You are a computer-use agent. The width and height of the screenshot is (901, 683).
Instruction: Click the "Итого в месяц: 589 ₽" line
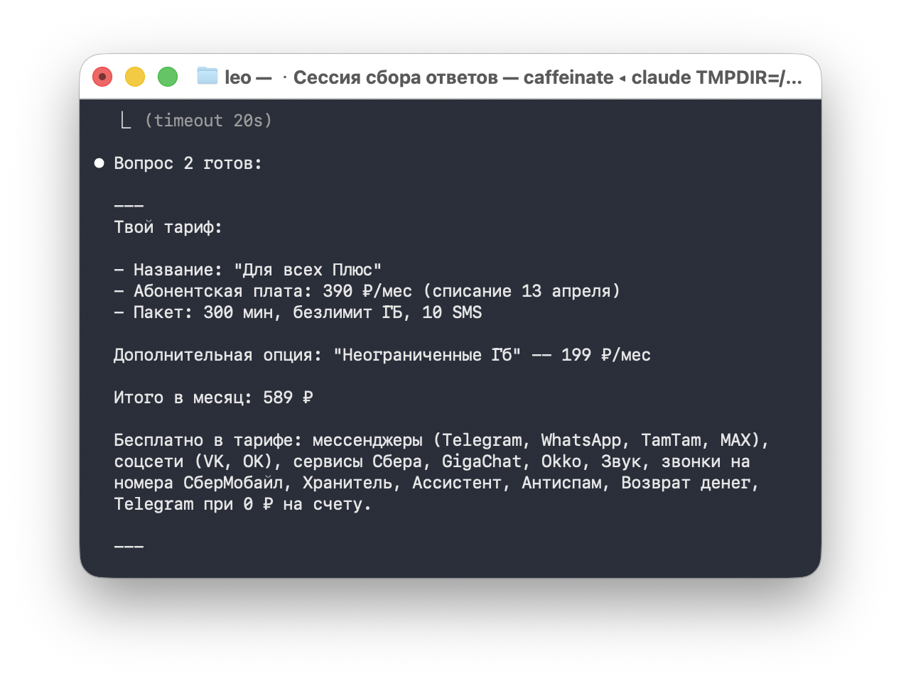(x=213, y=398)
